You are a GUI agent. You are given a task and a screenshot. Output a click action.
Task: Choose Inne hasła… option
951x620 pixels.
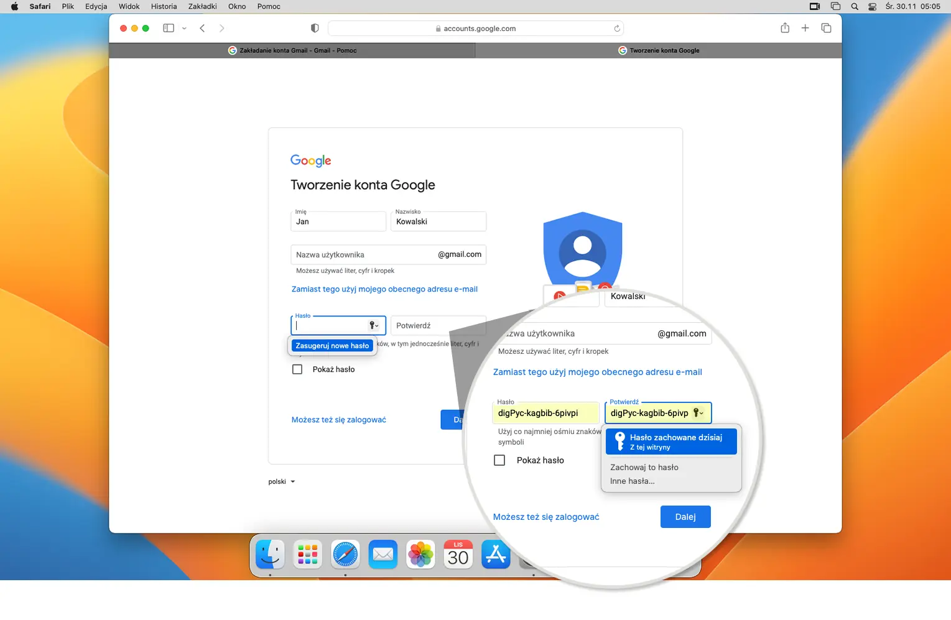pyautogui.click(x=633, y=481)
